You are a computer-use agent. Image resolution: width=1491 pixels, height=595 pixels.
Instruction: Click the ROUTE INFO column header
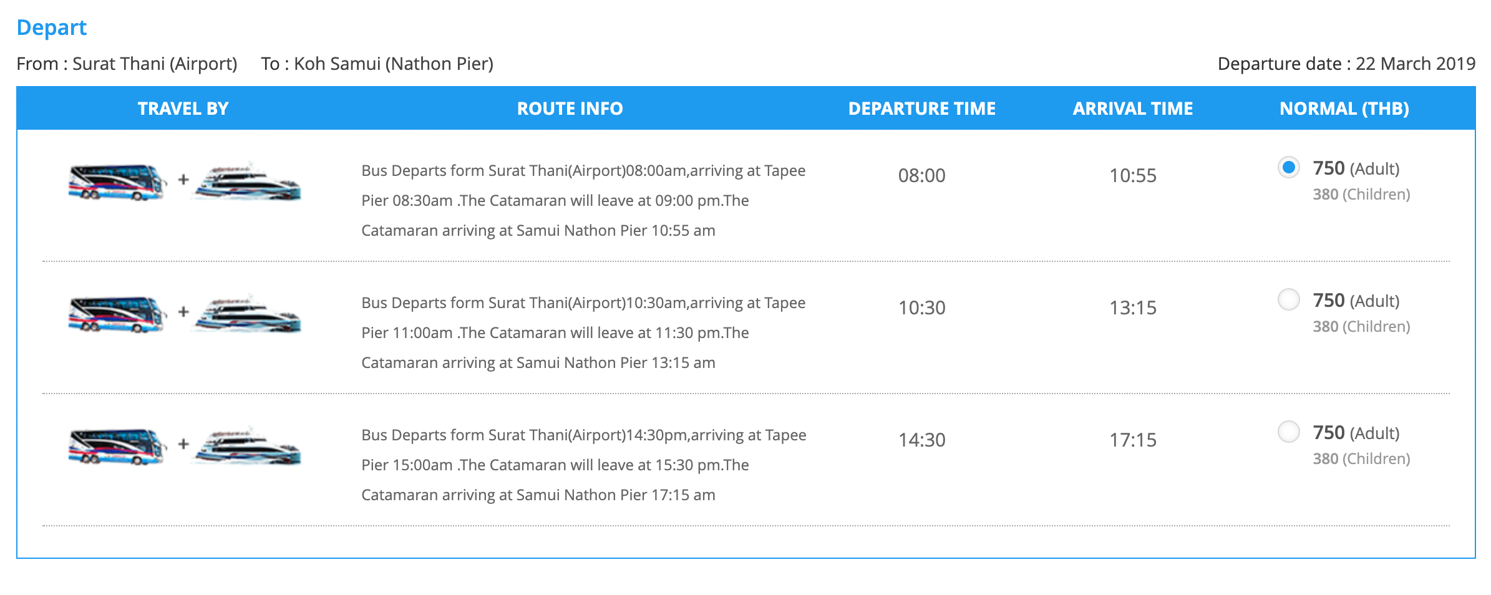570,109
